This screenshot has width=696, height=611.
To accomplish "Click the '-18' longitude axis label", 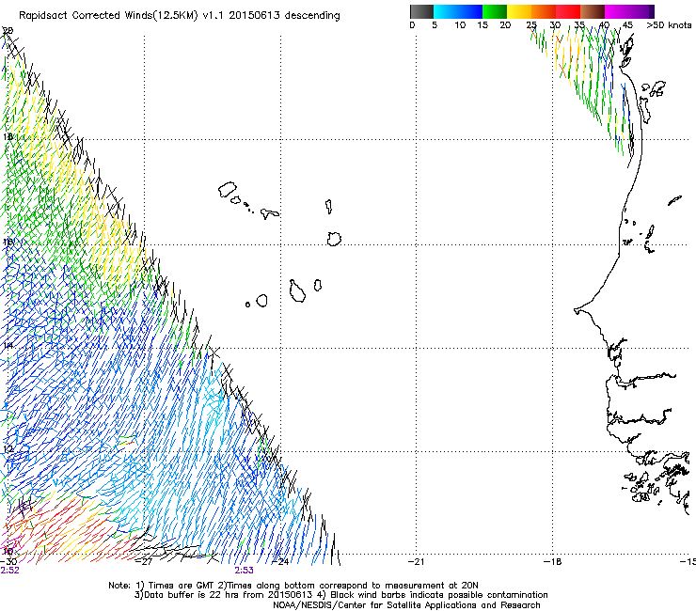I will (x=553, y=562).
